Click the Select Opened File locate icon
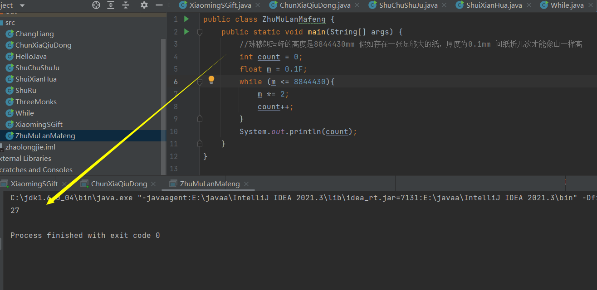This screenshot has width=597, height=290. pyautogui.click(x=96, y=5)
